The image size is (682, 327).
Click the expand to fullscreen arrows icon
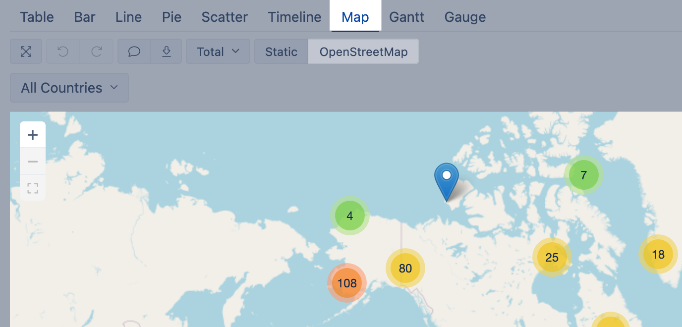(26, 52)
